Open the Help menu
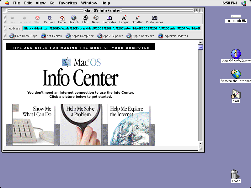This screenshot has width=251, height=188. 105,3
